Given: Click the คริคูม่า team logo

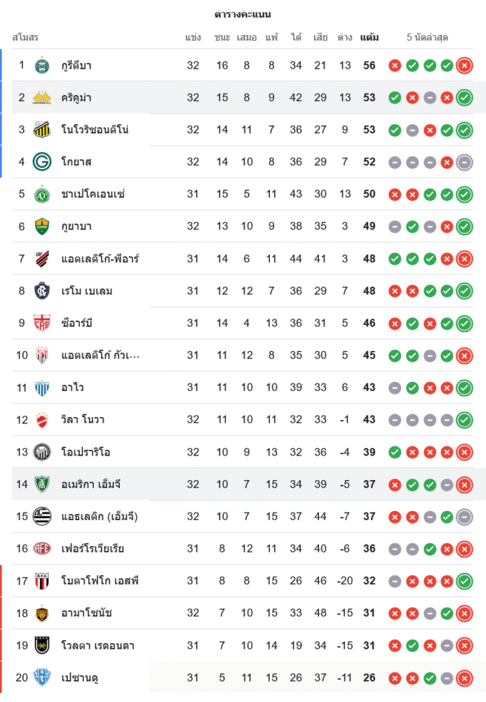Looking at the screenshot, I should 42,98.
